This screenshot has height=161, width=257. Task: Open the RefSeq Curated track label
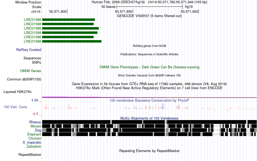pyautogui.click(x=28, y=50)
